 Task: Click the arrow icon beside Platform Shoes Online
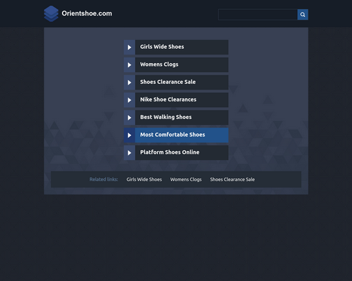pyautogui.click(x=129, y=153)
